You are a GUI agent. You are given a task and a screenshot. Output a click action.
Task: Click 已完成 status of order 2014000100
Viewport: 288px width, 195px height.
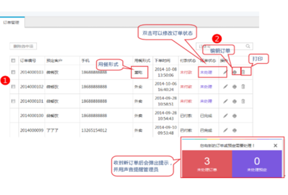tap(206, 116)
